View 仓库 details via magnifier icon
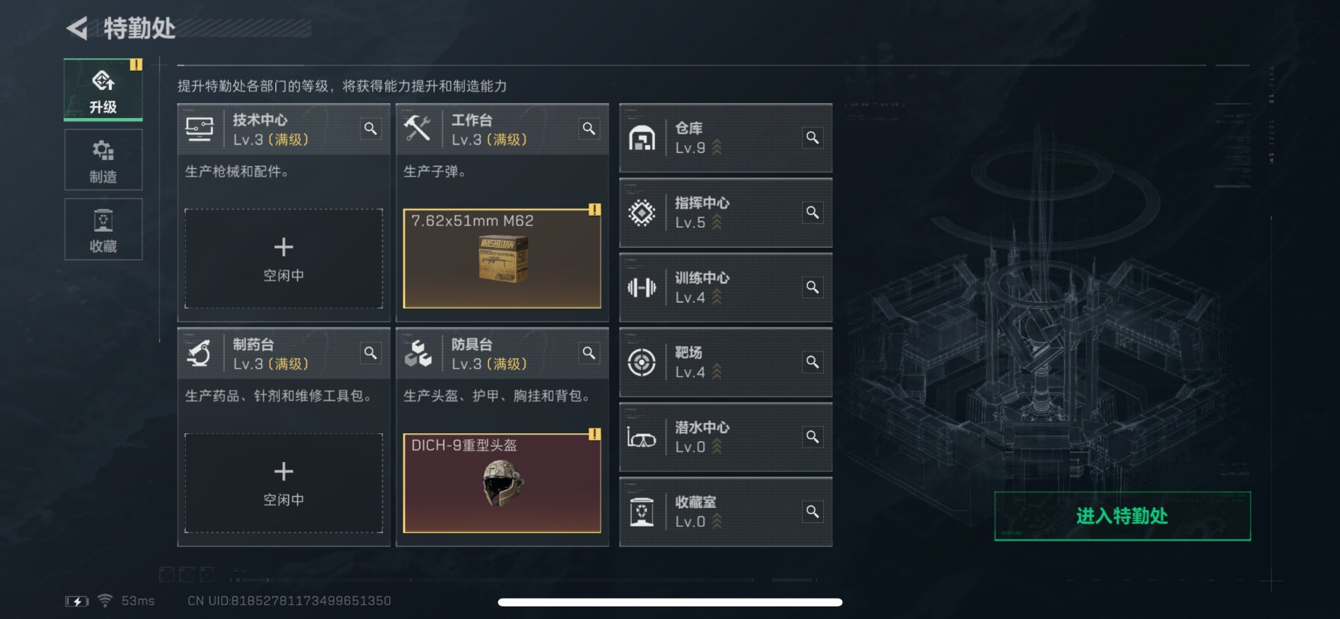The width and height of the screenshot is (1340, 619). point(813,137)
